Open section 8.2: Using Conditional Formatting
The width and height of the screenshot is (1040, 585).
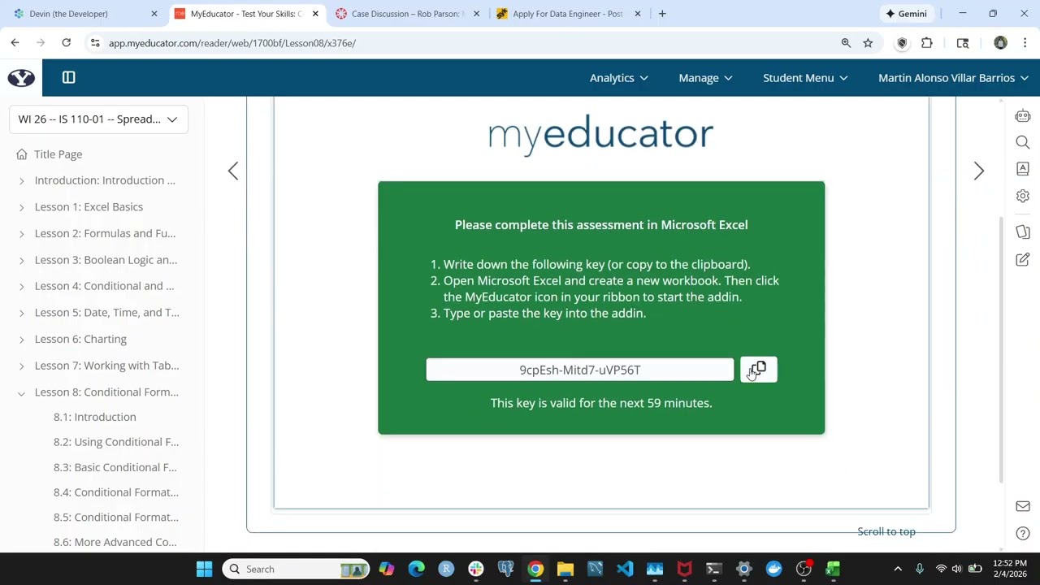pos(116,442)
